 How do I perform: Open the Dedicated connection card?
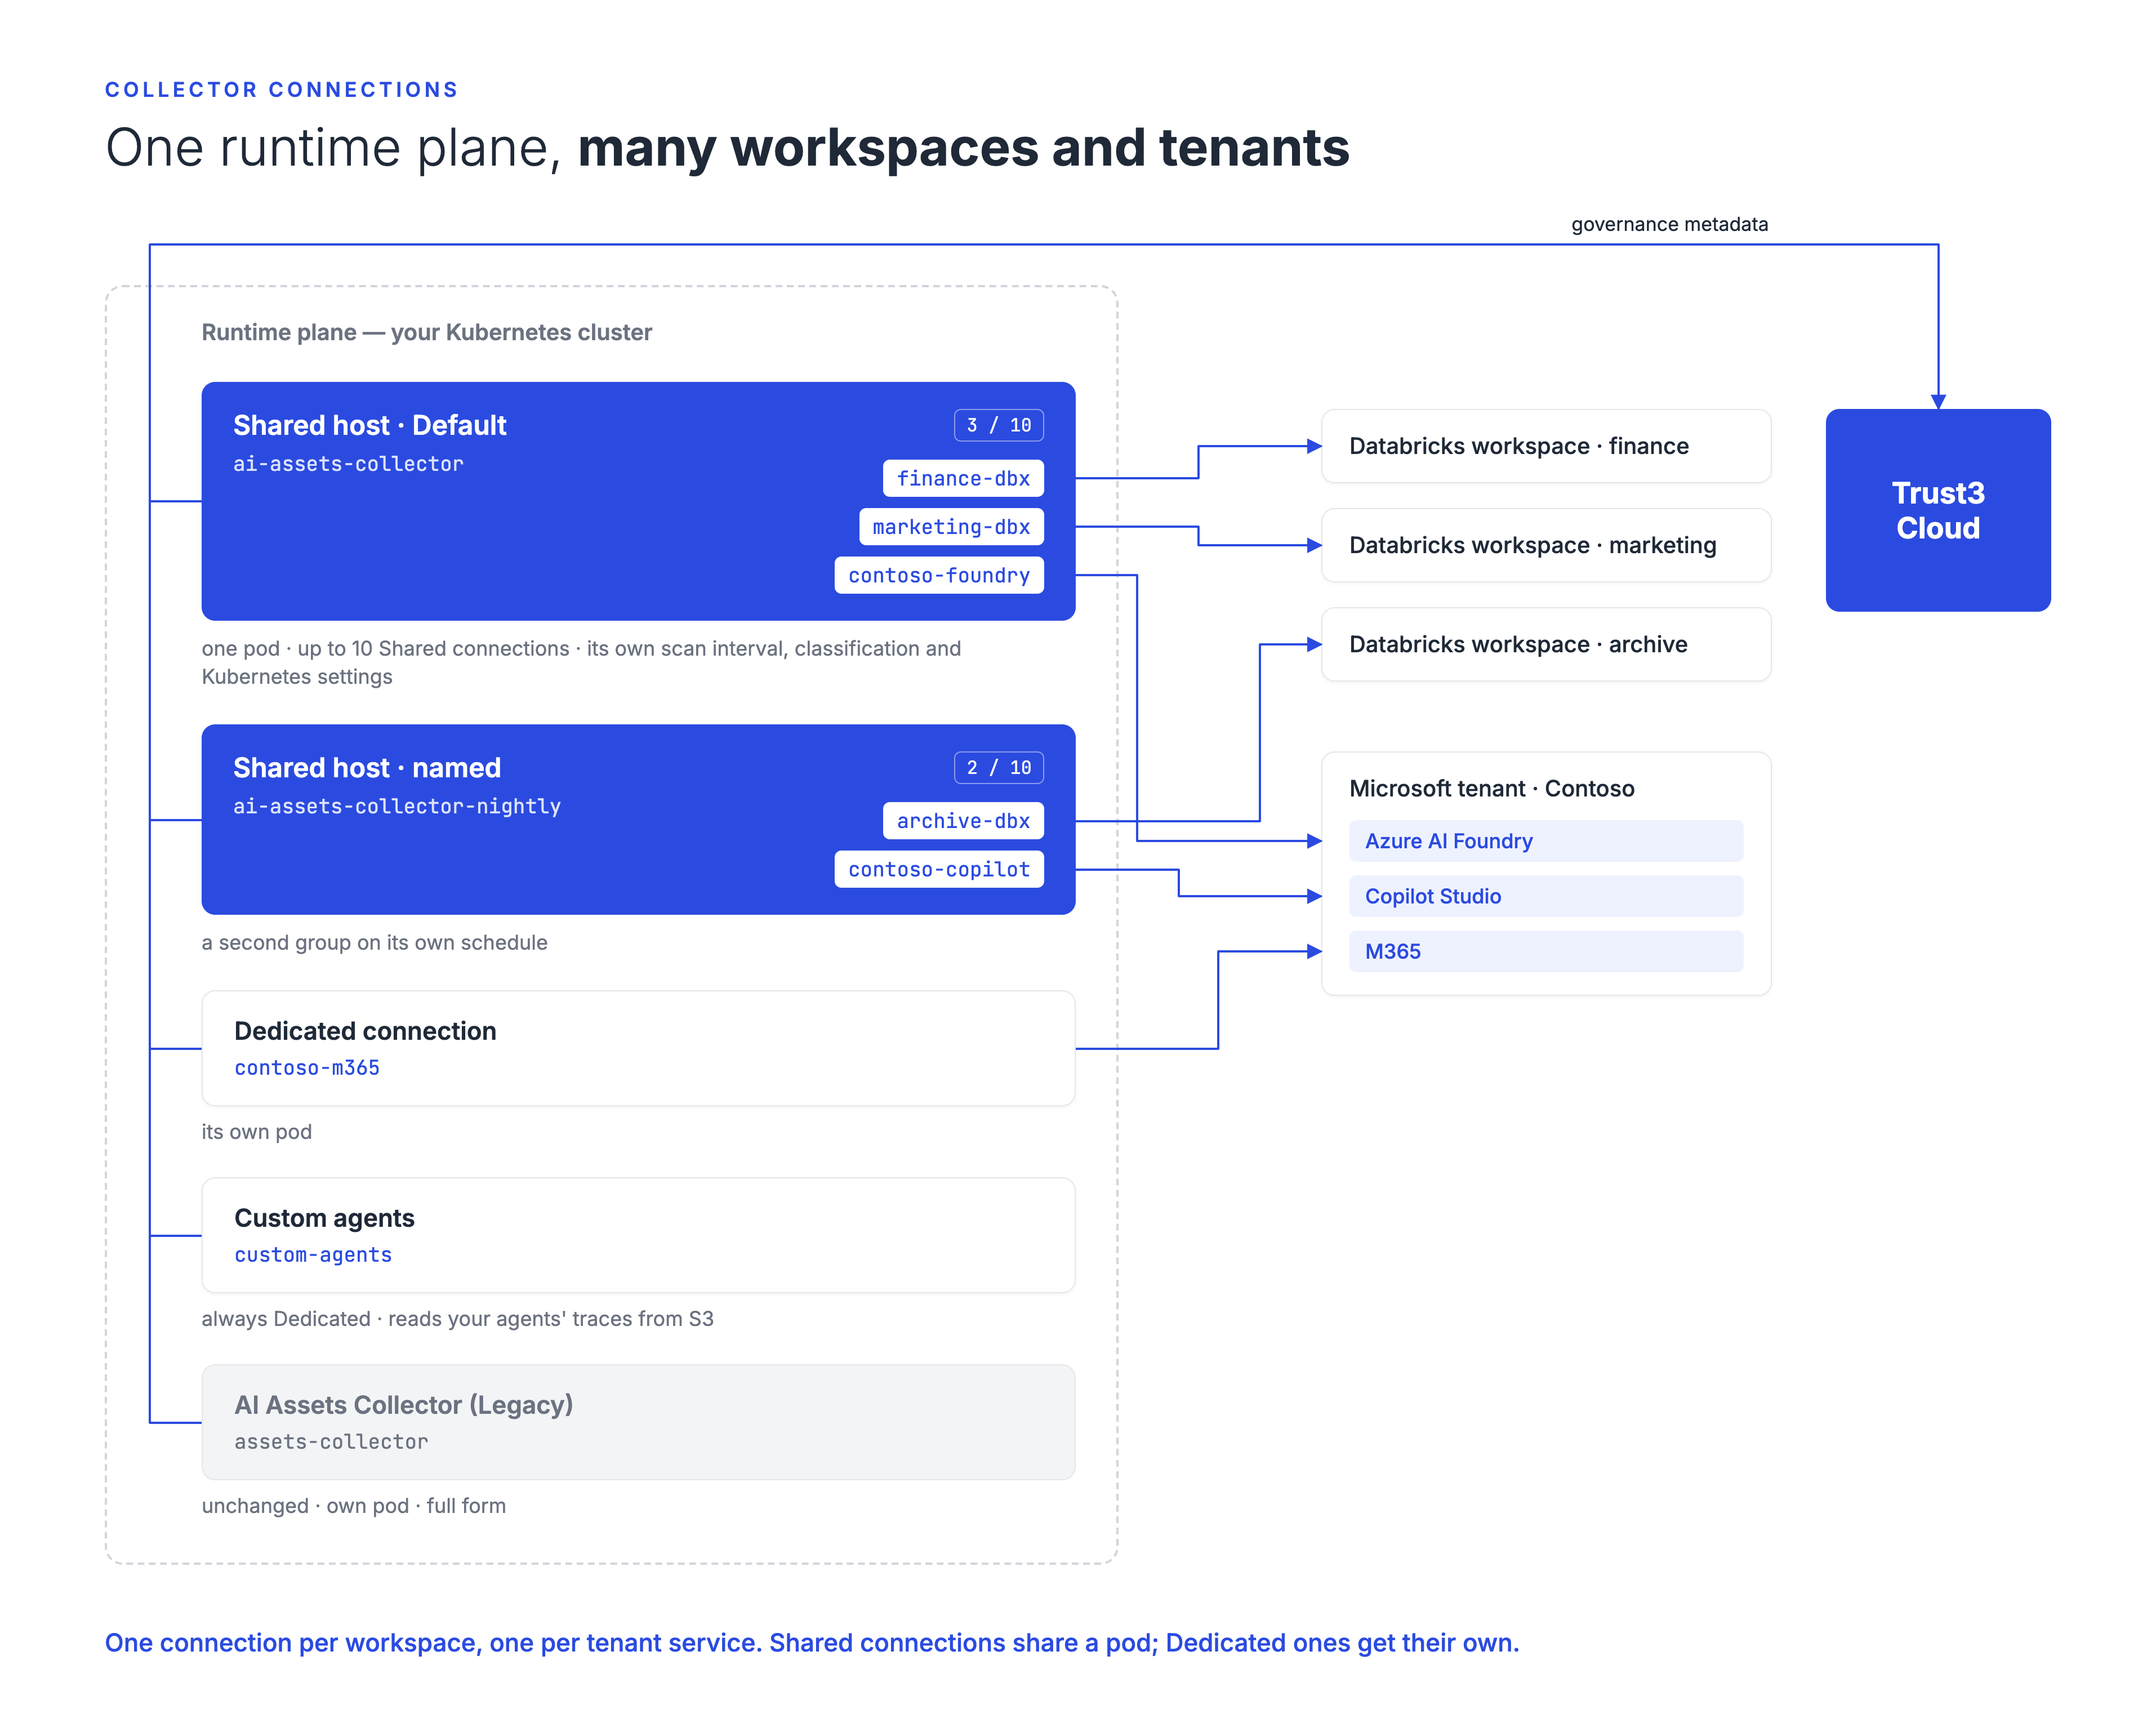pos(638,1048)
